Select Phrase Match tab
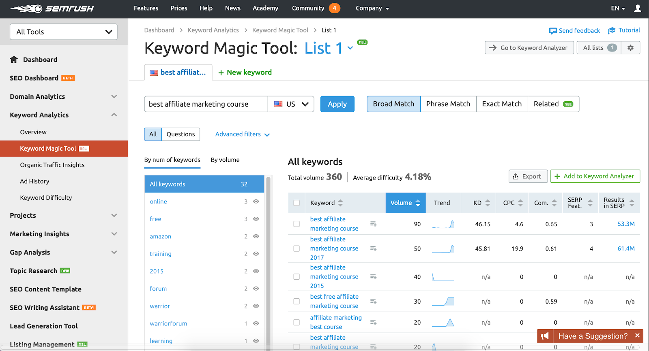 click(x=448, y=104)
